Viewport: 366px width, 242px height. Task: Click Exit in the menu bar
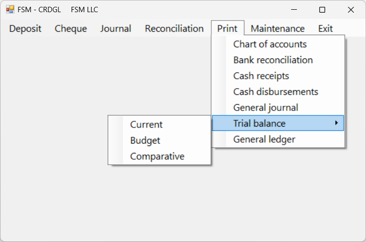click(x=325, y=28)
